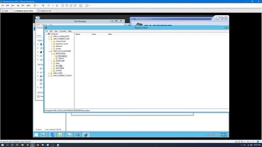Screen dimensions: 262x147
Task: Expand the HKEY_USERS key
Action: click(49, 73)
